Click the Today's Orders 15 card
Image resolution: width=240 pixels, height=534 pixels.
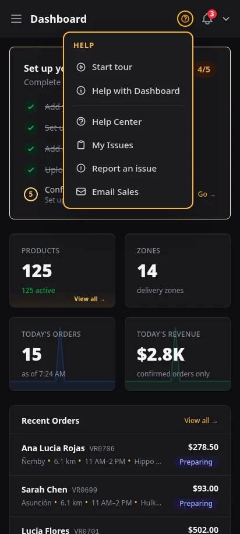(62, 354)
